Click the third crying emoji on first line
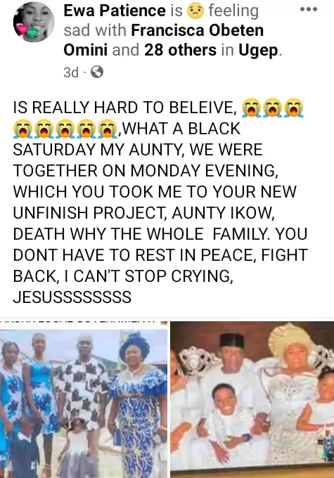 click(294, 108)
